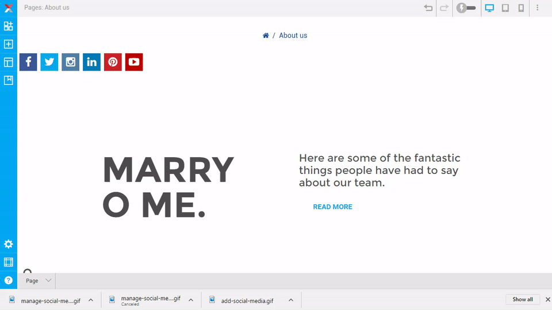Open the Instagram social icon
This screenshot has height=310, width=552.
71,62
